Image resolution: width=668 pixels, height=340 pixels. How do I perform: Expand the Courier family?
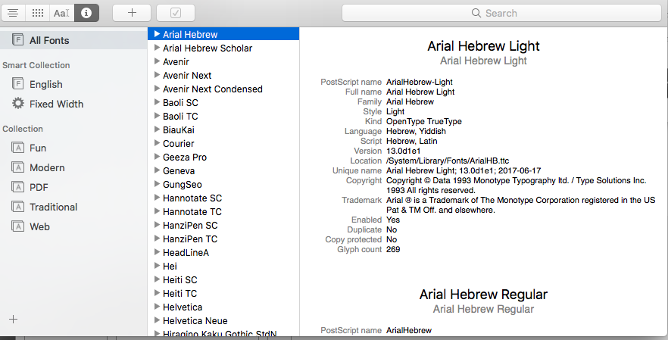[x=158, y=142]
